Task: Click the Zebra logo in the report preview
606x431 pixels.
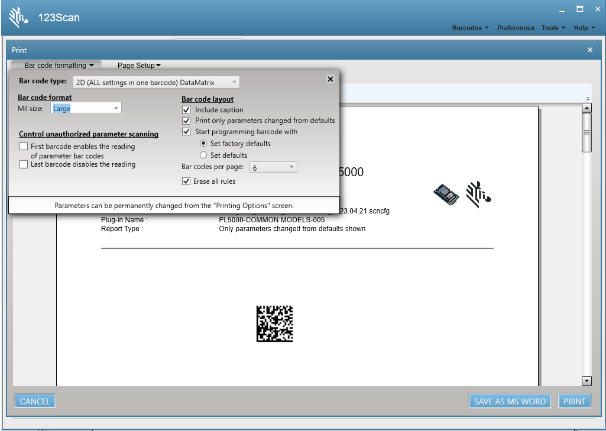Action: tap(478, 194)
